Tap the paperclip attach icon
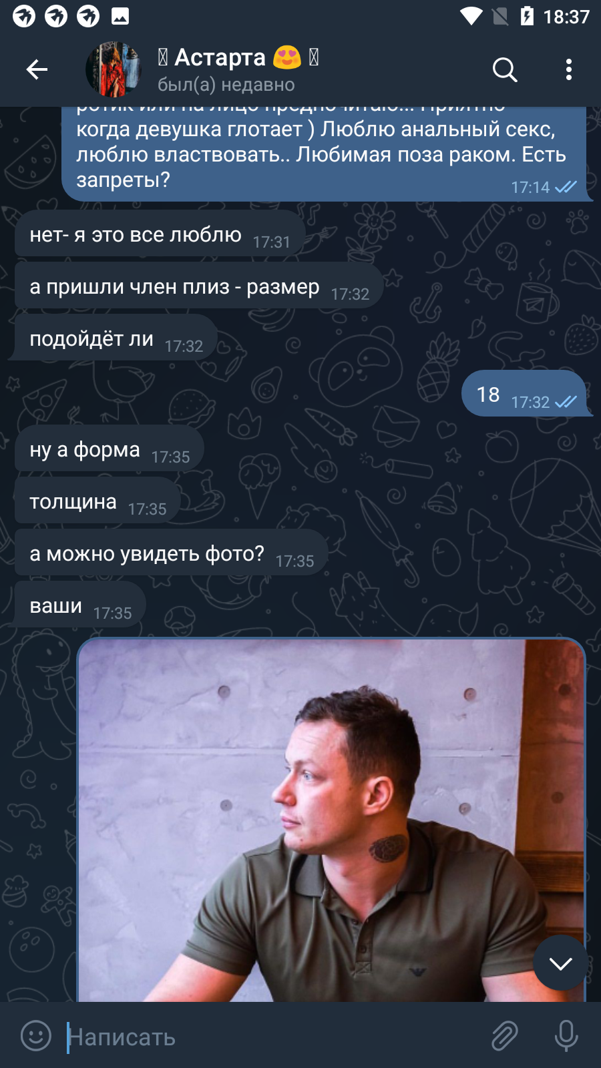Image resolution: width=601 pixels, height=1068 pixels. (x=505, y=1036)
